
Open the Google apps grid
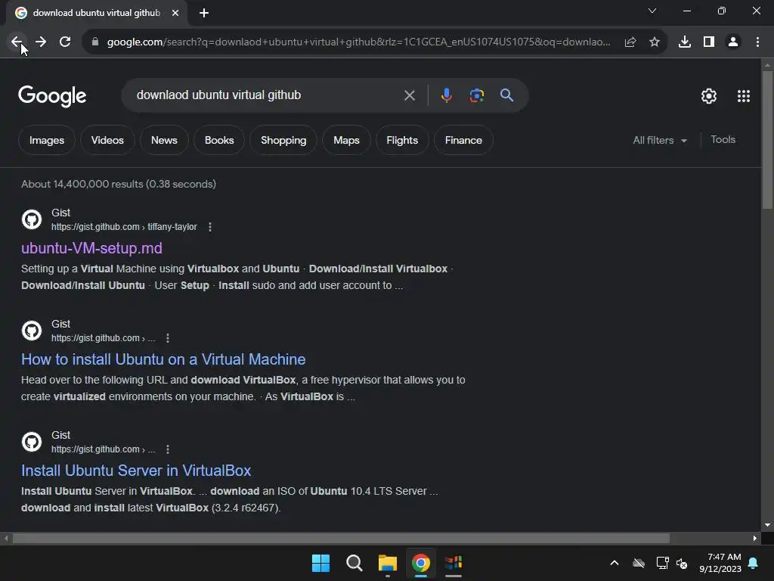[x=744, y=96]
